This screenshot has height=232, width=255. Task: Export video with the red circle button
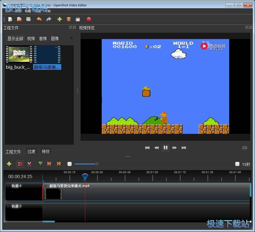[89, 19]
